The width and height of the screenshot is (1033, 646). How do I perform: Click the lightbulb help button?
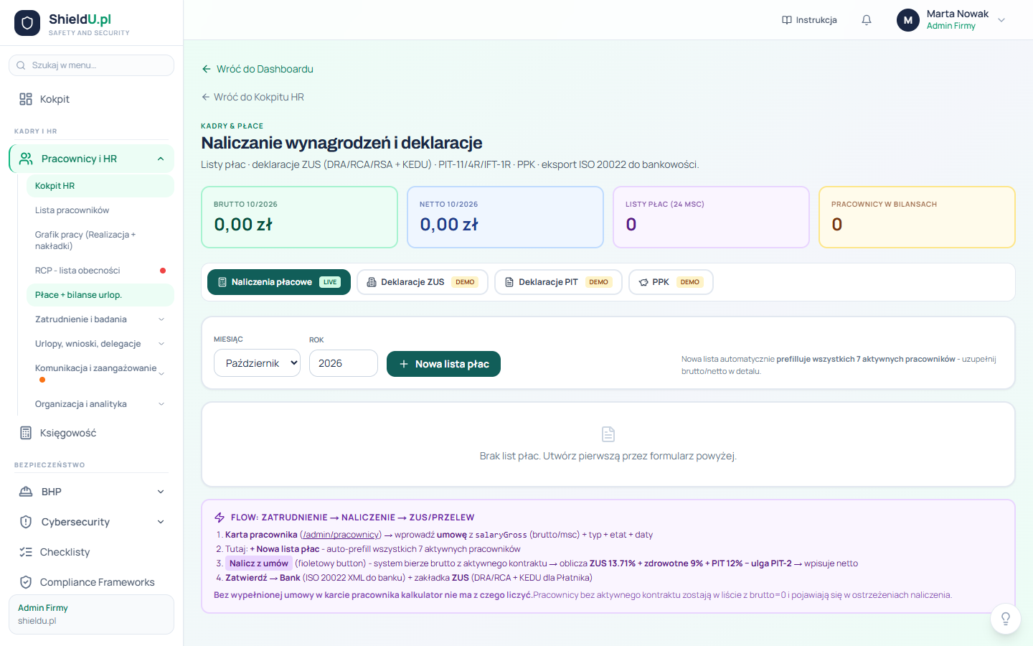click(x=1006, y=619)
